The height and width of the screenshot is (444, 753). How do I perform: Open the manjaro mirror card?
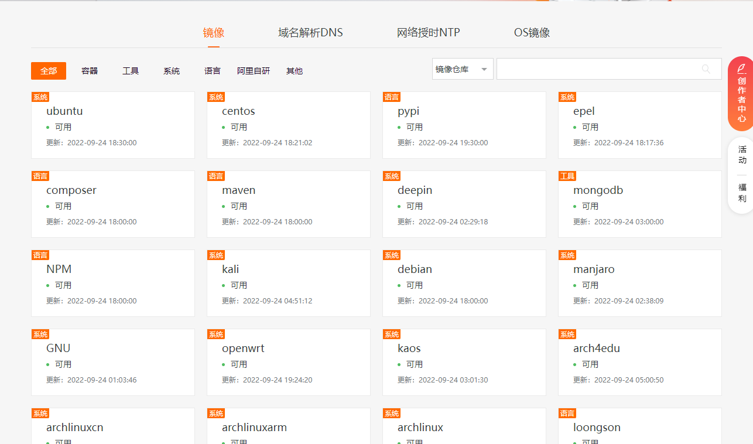(640, 283)
